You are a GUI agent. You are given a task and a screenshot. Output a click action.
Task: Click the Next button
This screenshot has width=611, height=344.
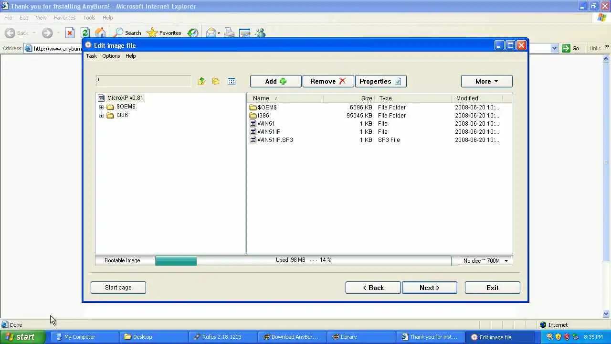(x=429, y=288)
